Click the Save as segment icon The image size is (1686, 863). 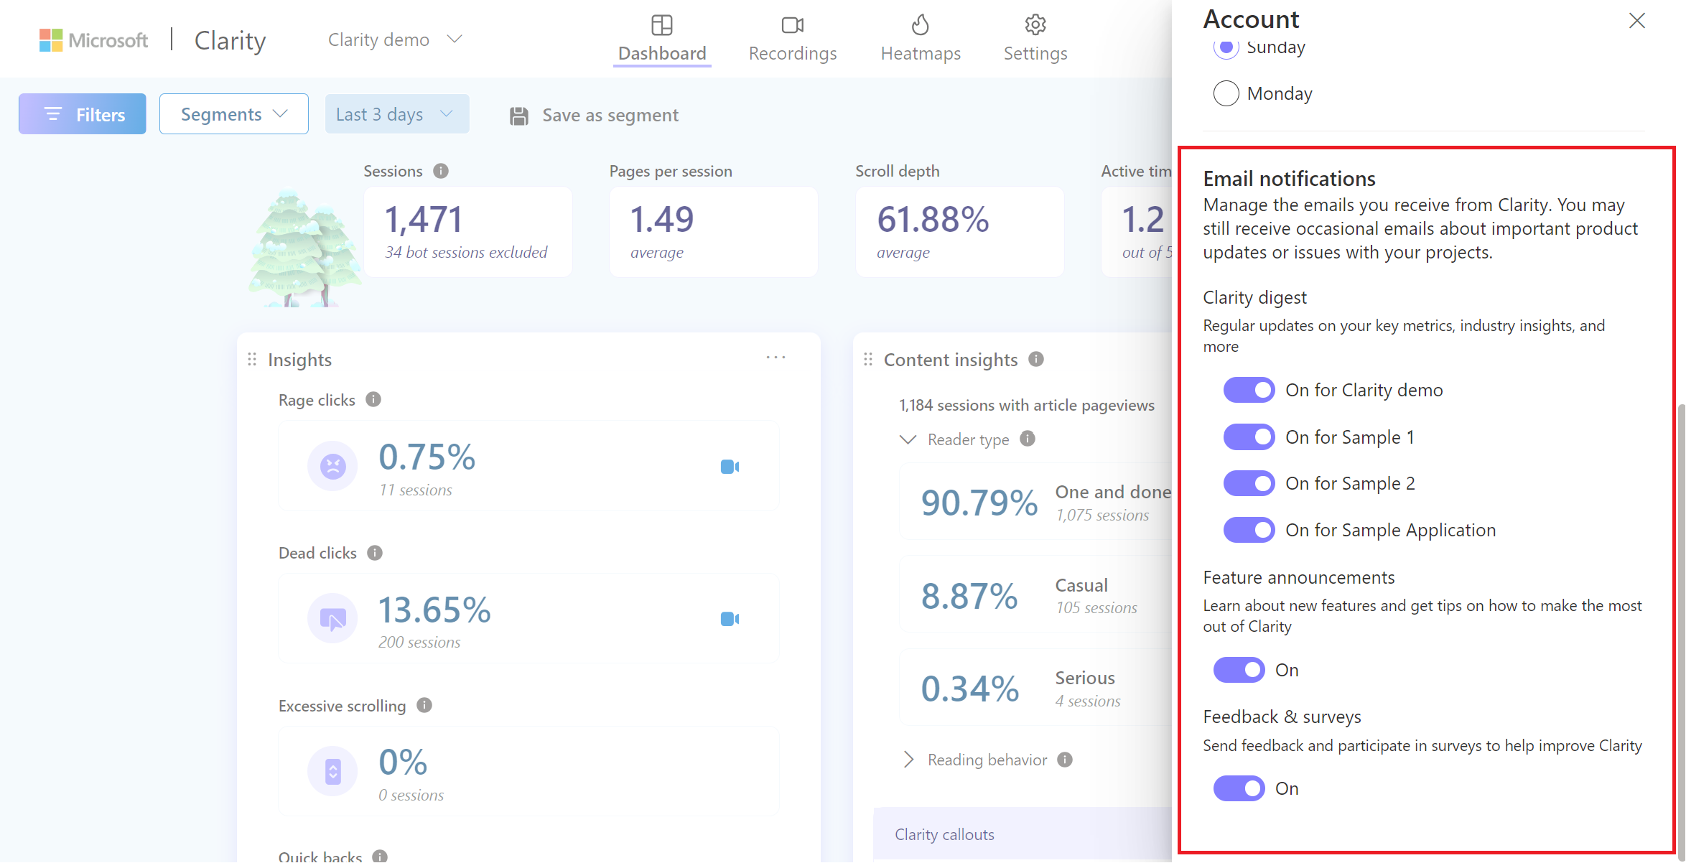(518, 114)
